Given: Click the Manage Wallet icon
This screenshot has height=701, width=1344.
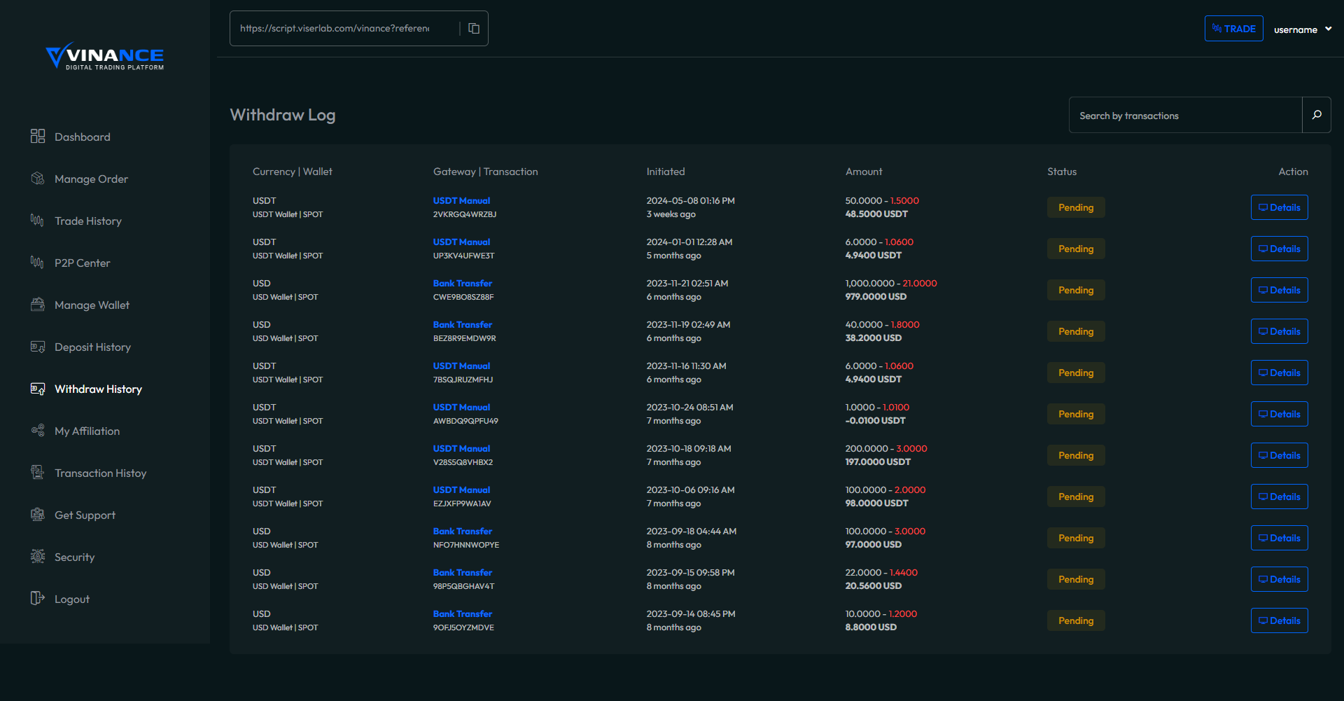Looking at the screenshot, I should tap(38, 305).
